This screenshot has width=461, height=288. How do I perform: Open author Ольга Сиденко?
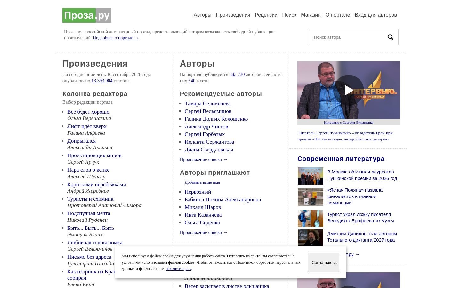click(x=202, y=222)
